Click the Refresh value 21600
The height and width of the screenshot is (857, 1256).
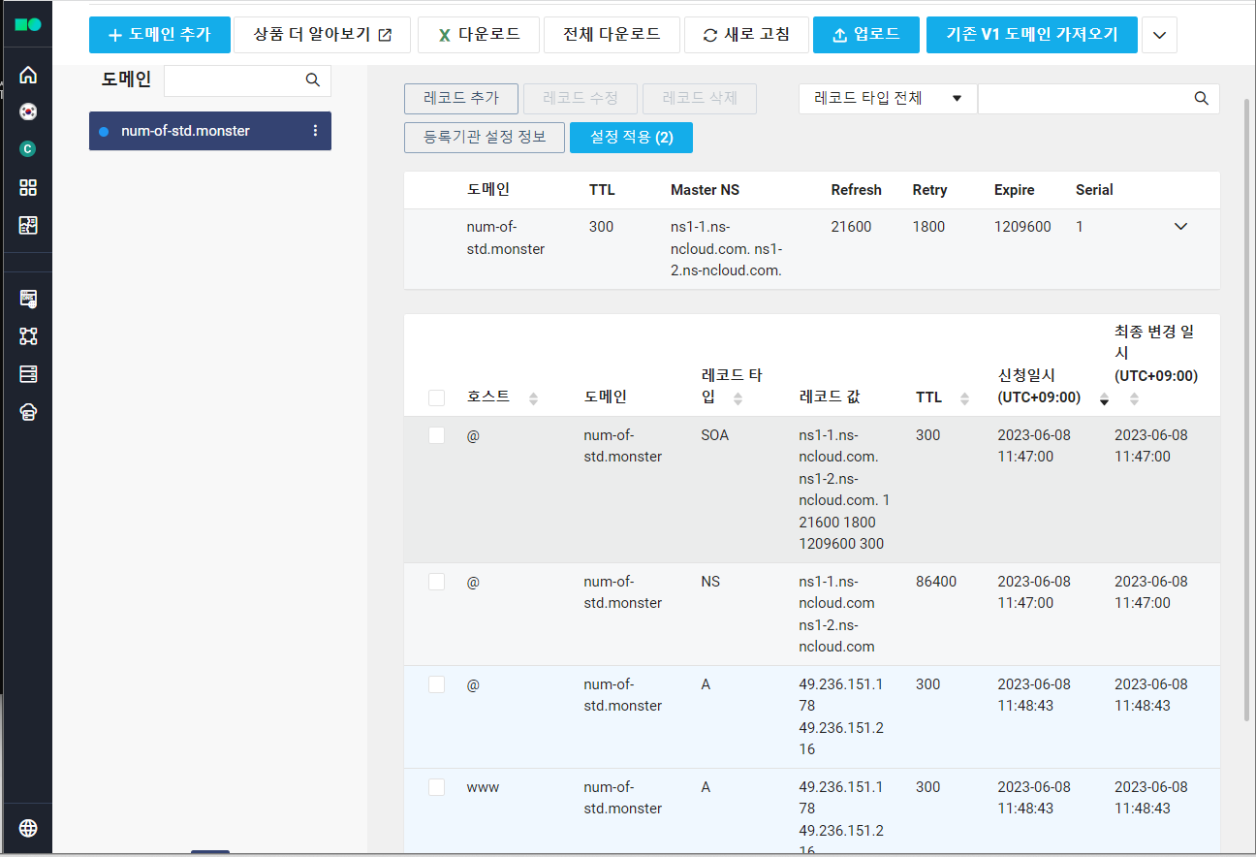click(x=851, y=227)
